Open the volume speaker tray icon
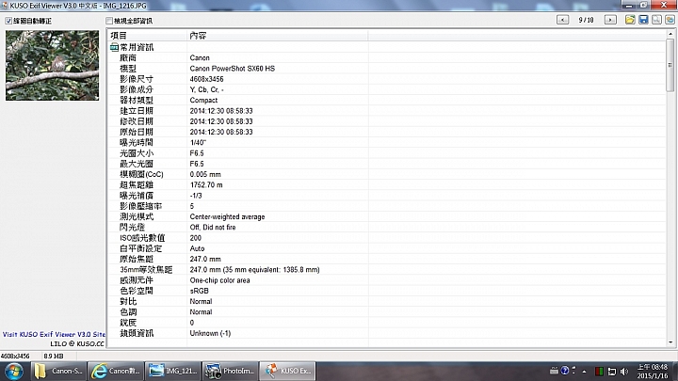Image resolution: width=678 pixels, height=381 pixels. [624, 371]
